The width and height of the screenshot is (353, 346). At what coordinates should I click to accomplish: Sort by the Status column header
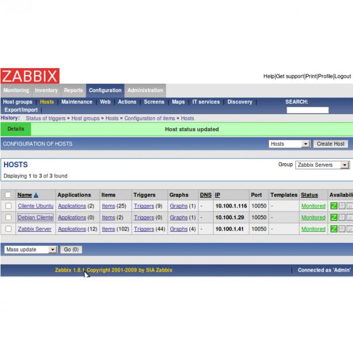click(x=309, y=195)
